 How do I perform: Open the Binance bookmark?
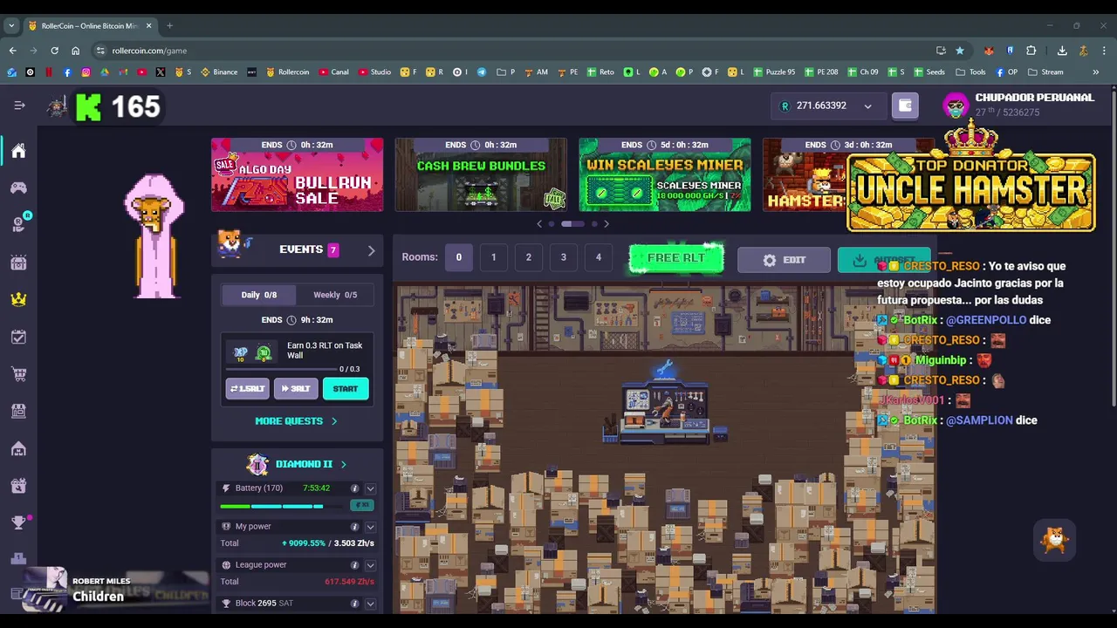click(219, 72)
